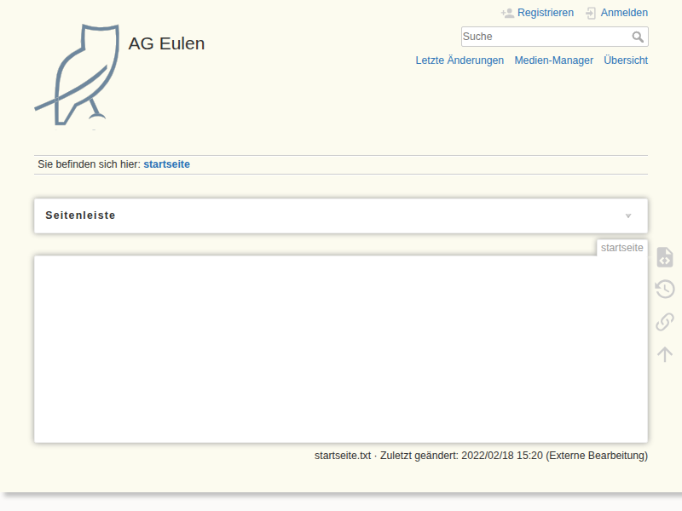Follow the startseite breadcrumb link
The width and height of the screenshot is (682, 511).
coord(166,164)
